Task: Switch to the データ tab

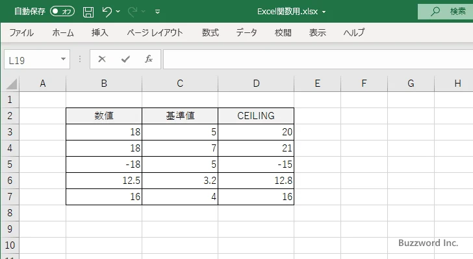Action: [x=246, y=32]
